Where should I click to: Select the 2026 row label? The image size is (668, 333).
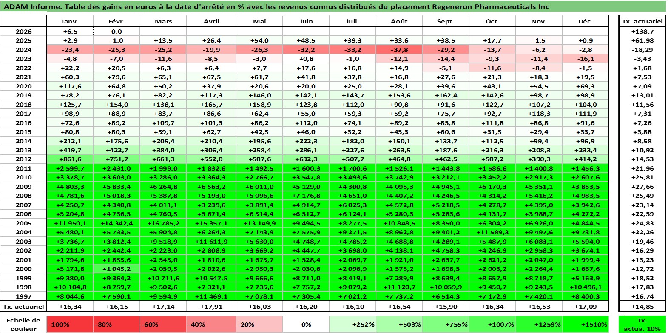coord(23,31)
